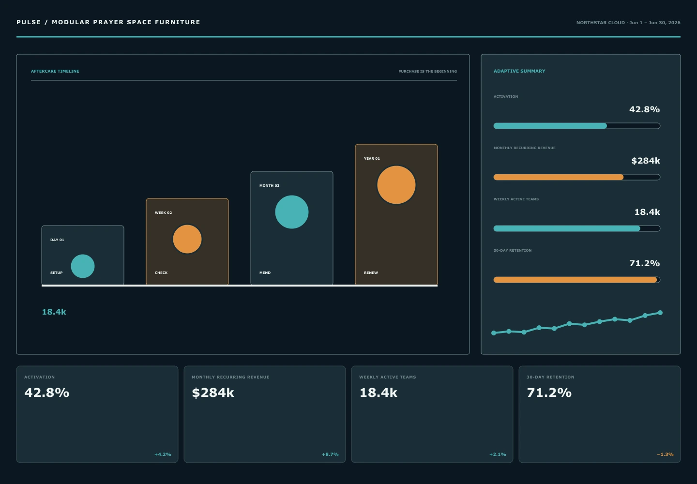This screenshot has width=697, height=484.
Task: Click the DAY 01 label
Action: point(57,240)
